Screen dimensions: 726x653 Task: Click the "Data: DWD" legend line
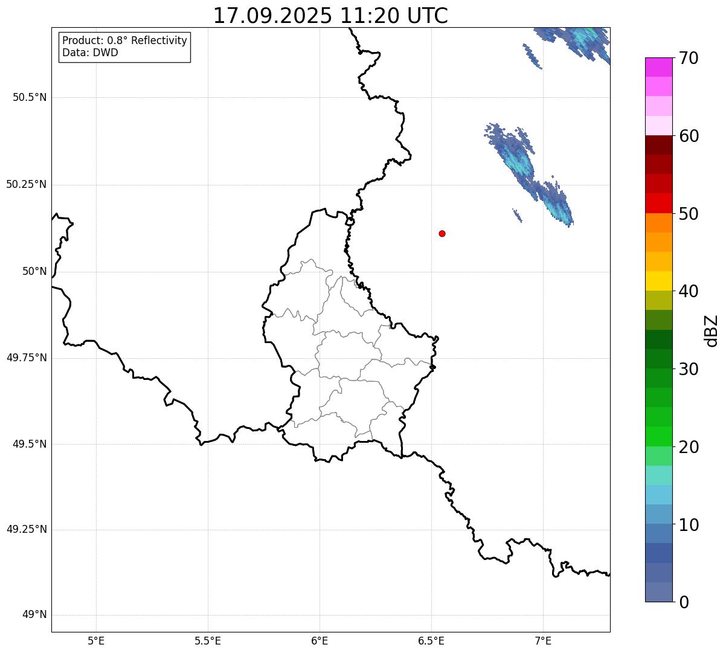pos(90,53)
